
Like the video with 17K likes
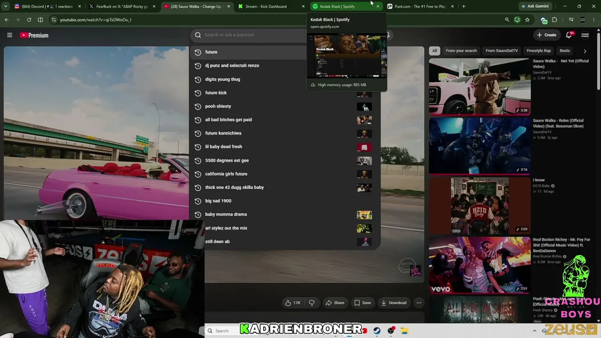click(293, 303)
